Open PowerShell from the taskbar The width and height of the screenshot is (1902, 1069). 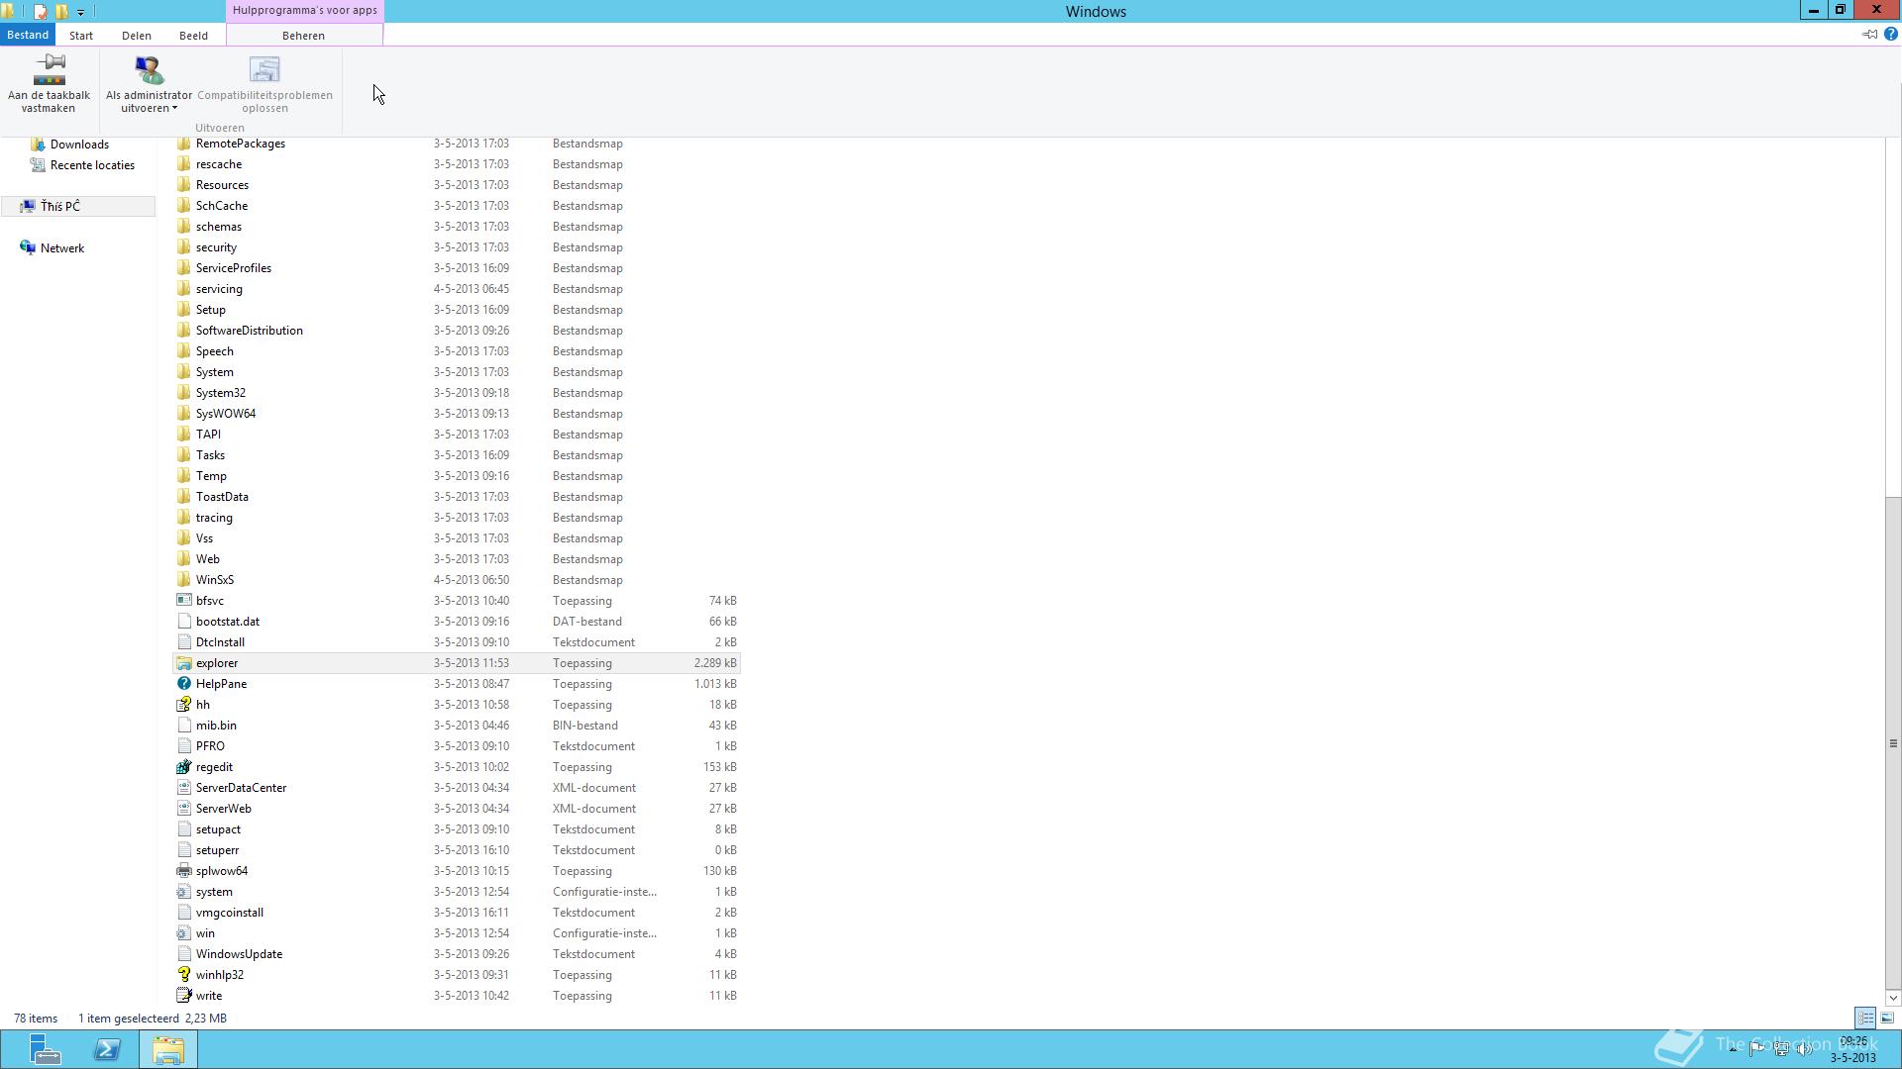tap(107, 1049)
